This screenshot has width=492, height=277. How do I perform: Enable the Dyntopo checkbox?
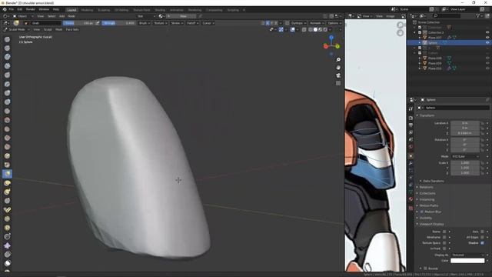[288, 23]
